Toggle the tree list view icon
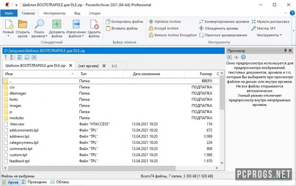Screen dimensions: 296x186 coord(13,57)
